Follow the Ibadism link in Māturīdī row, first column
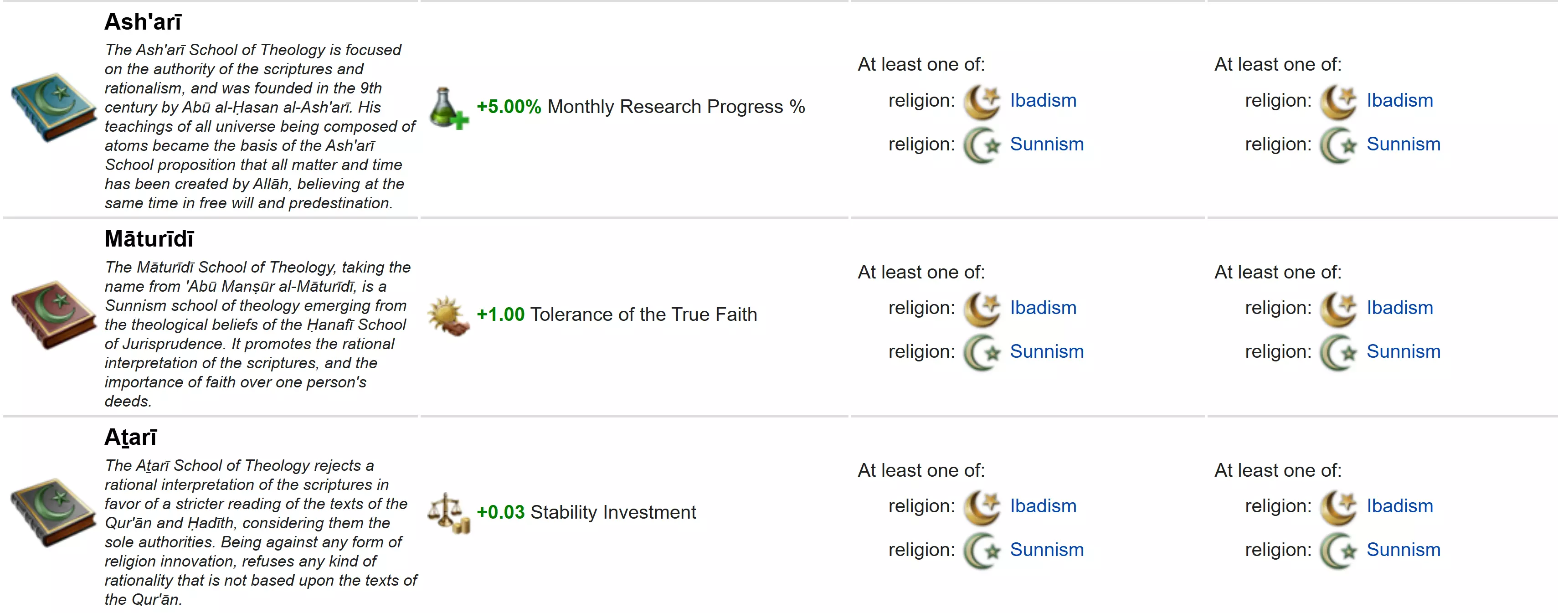 coord(1043,308)
